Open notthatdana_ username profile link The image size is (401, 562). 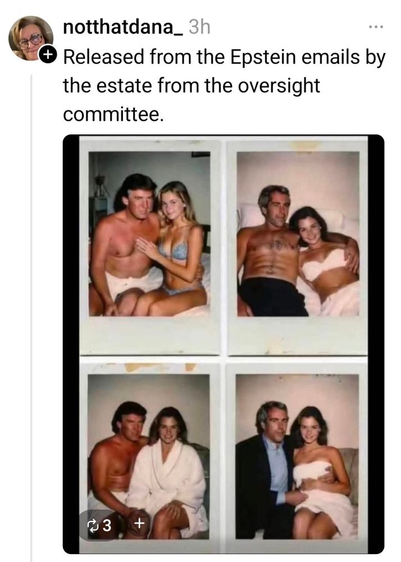click(x=123, y=27)
